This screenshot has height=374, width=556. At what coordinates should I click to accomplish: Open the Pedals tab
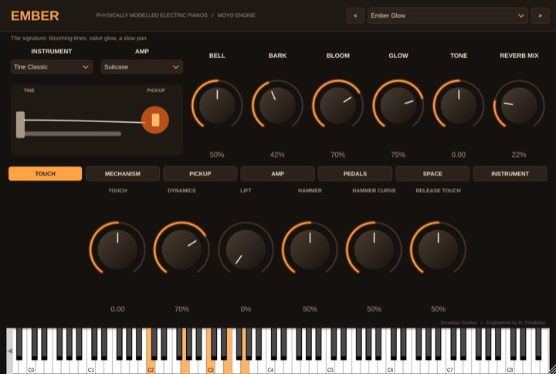[x=355, y=174]
